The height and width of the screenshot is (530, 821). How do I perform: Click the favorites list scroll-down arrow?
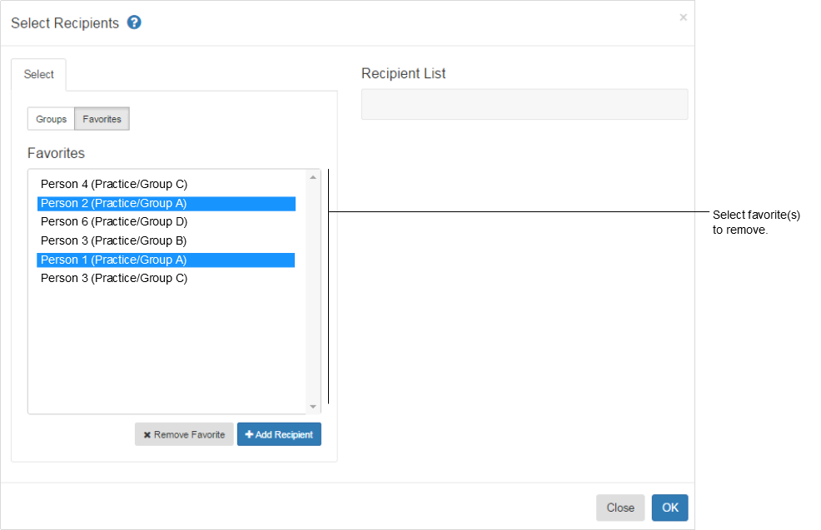[313, 406]
